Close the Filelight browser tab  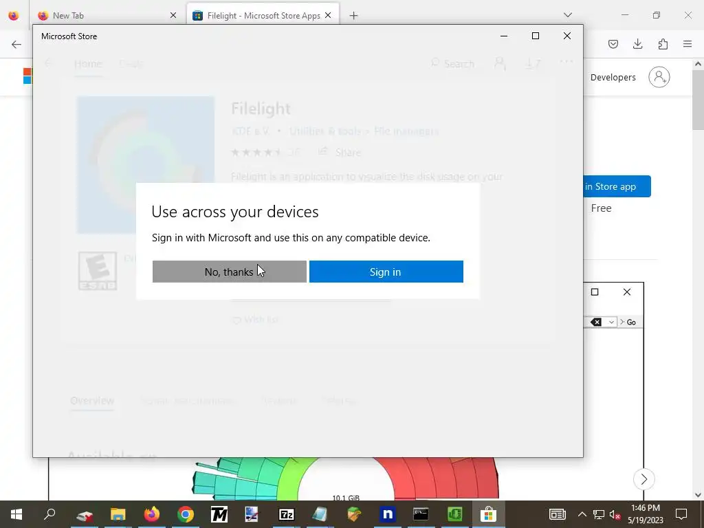coord(328,16)
